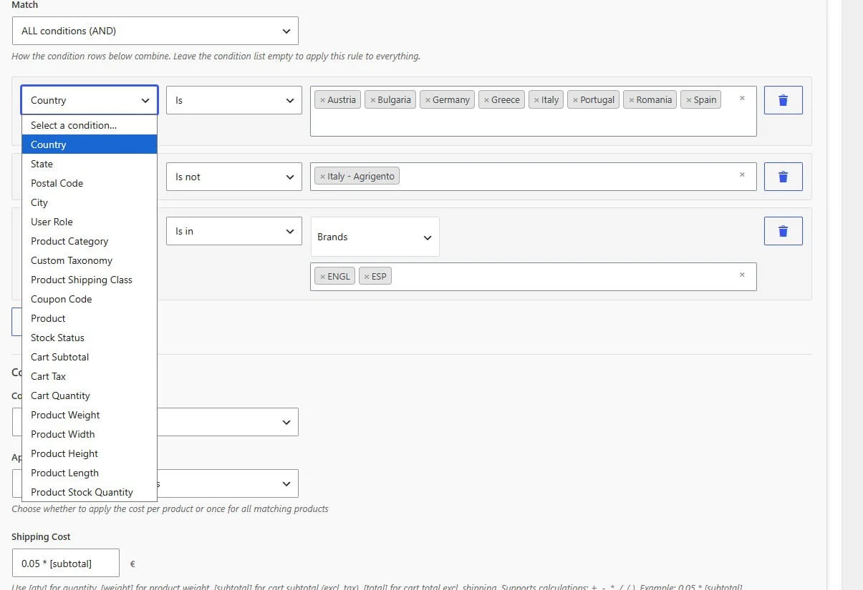Remove Romania tag from country list
The height and width of the screenshot is (590, 863).
pos(631,100)
